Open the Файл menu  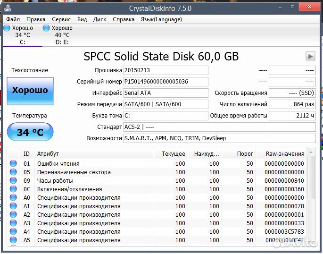point(13,19)
